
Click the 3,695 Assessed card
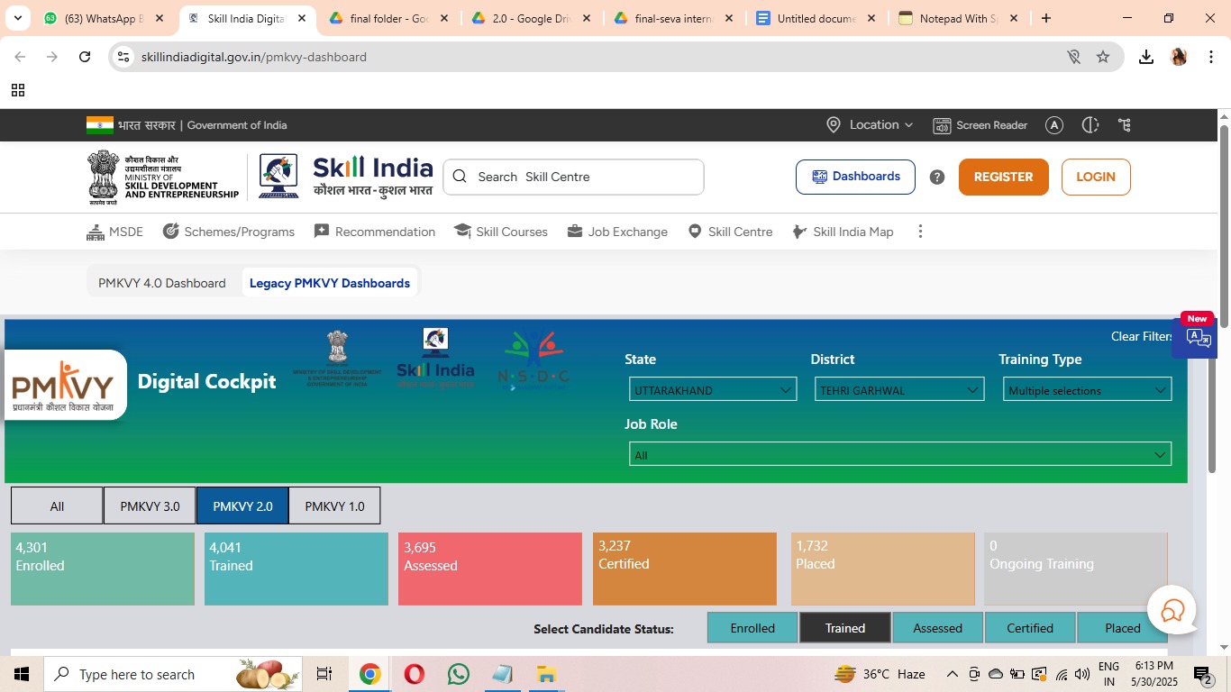(490, 569)
